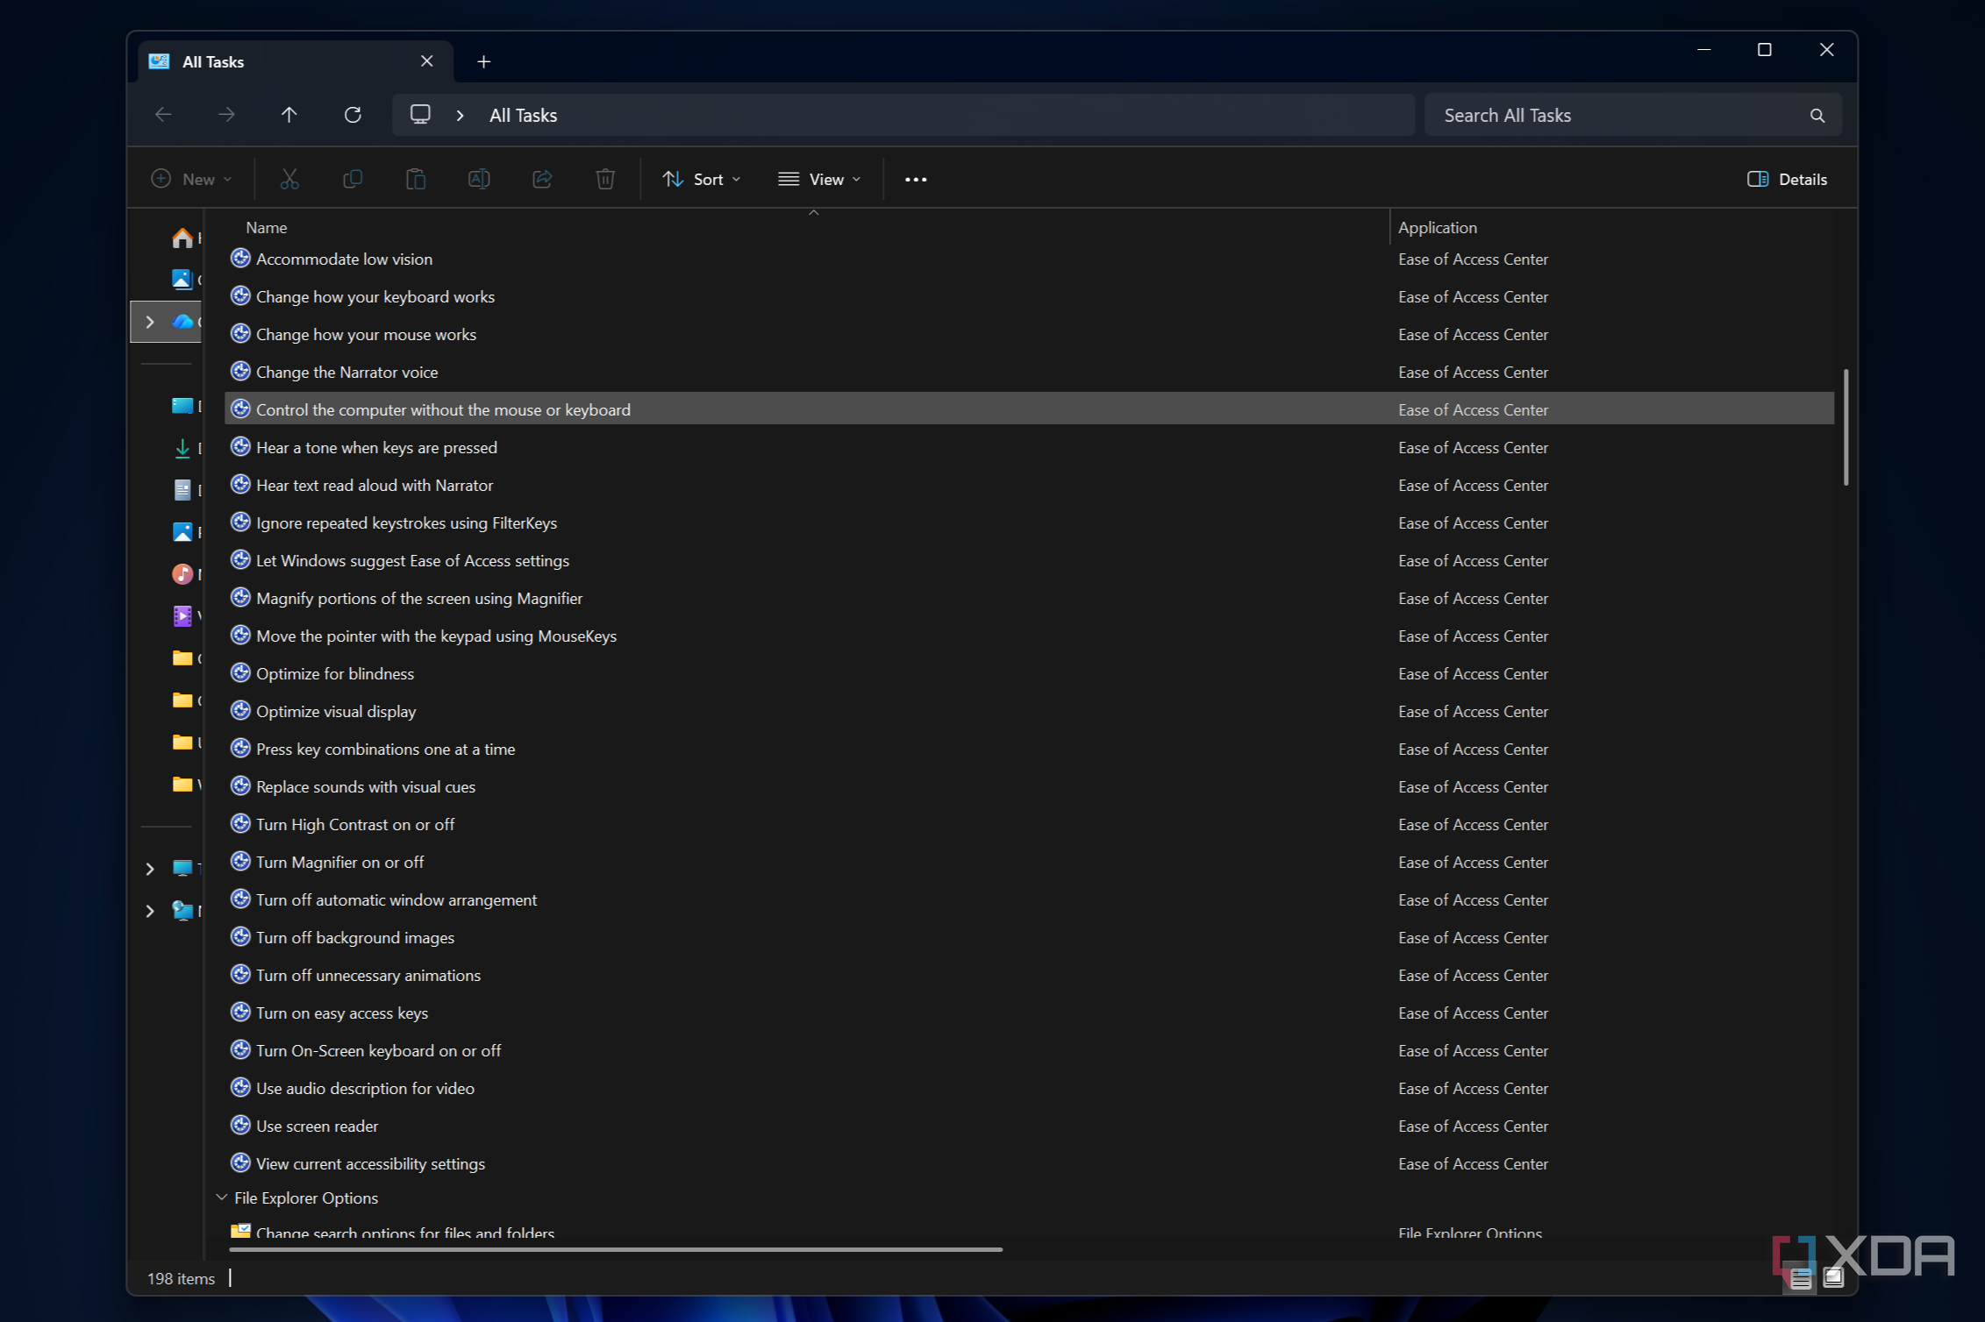Open the See more ellipsis menu
This screenshot has width=1985, height=1322.
coord(916,179)
